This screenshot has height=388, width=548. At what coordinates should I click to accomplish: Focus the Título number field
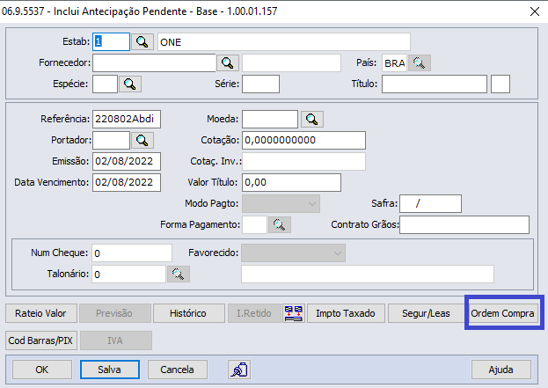tap(434, 84)
